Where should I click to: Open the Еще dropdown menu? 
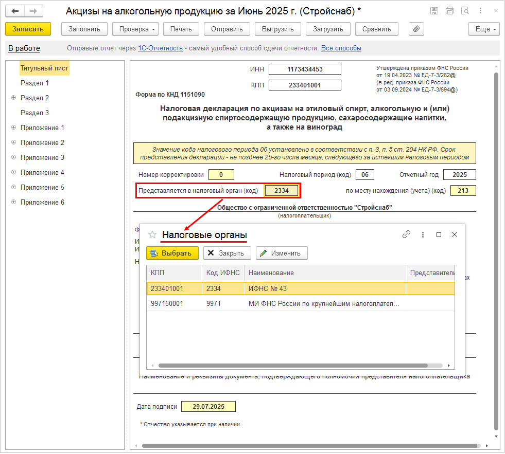(484, 29)
